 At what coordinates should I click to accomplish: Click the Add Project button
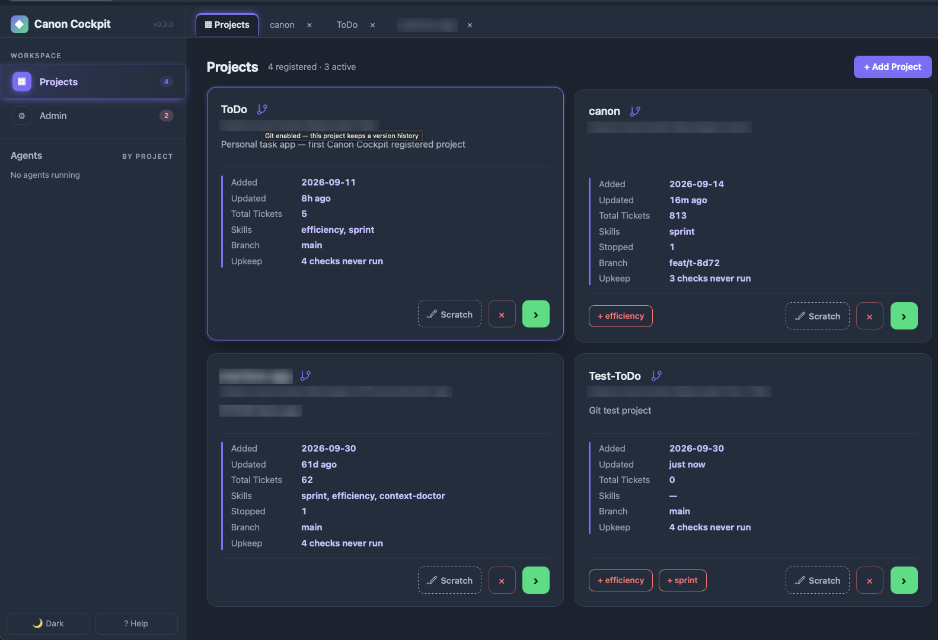[892, 67]
